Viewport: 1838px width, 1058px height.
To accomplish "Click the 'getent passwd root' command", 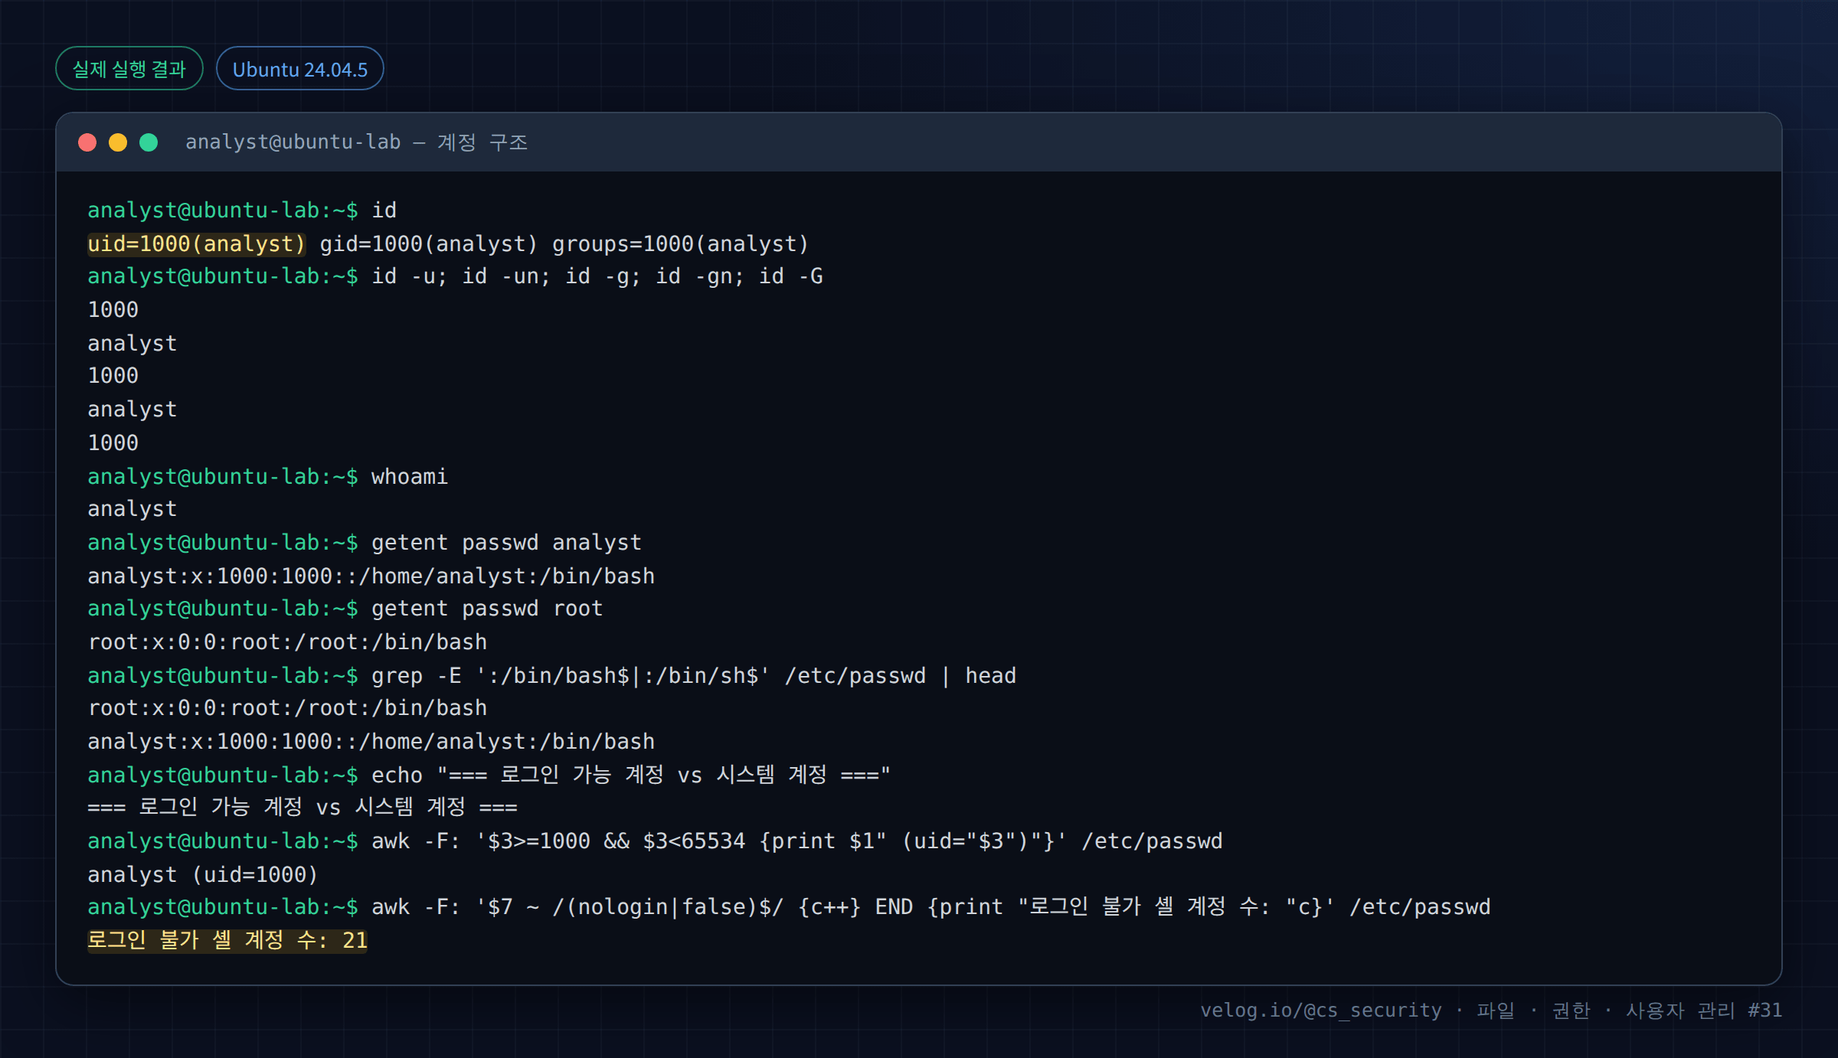I will coord(487,609).
